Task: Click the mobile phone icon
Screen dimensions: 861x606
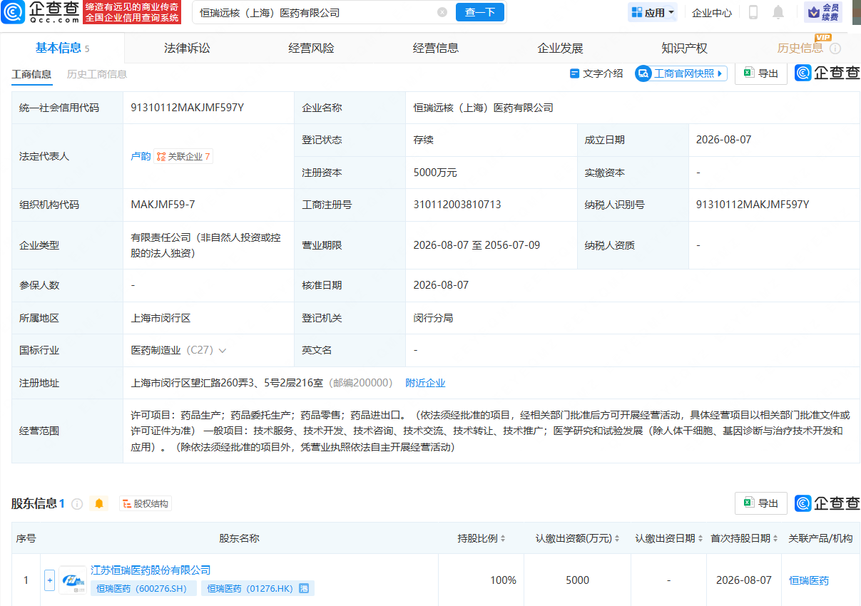Action: click(753, 12)
